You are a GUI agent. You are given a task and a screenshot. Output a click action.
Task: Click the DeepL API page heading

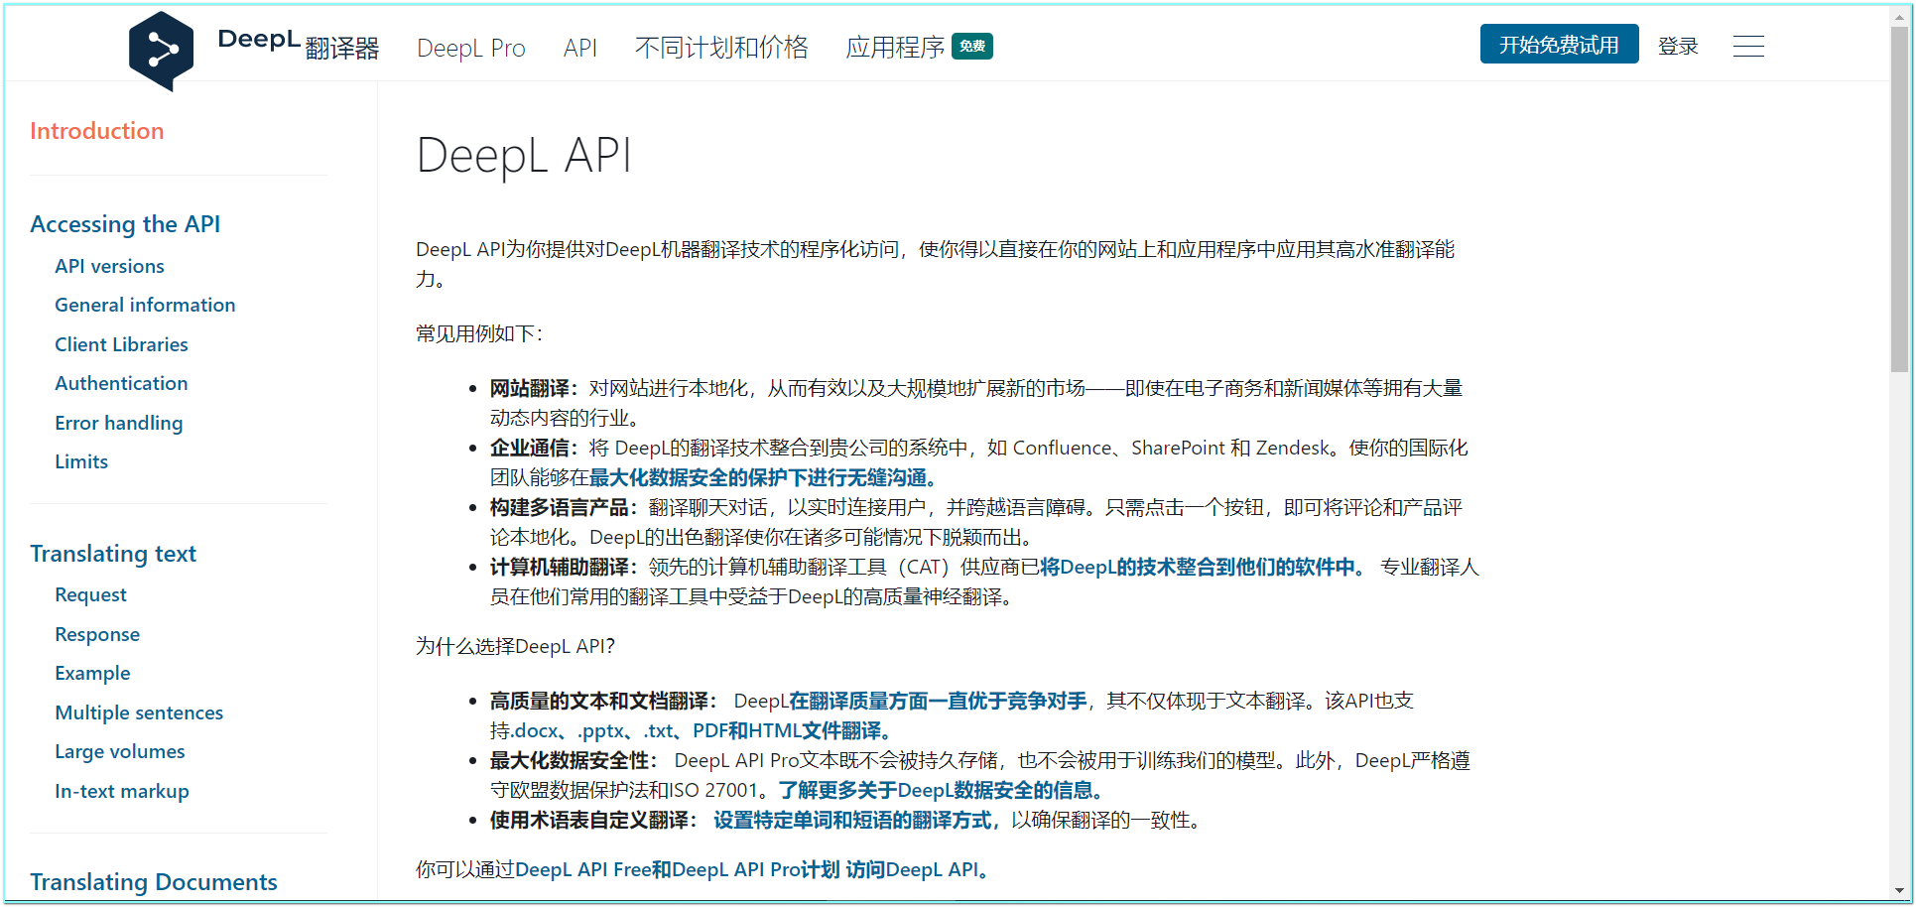coord(524,156)
